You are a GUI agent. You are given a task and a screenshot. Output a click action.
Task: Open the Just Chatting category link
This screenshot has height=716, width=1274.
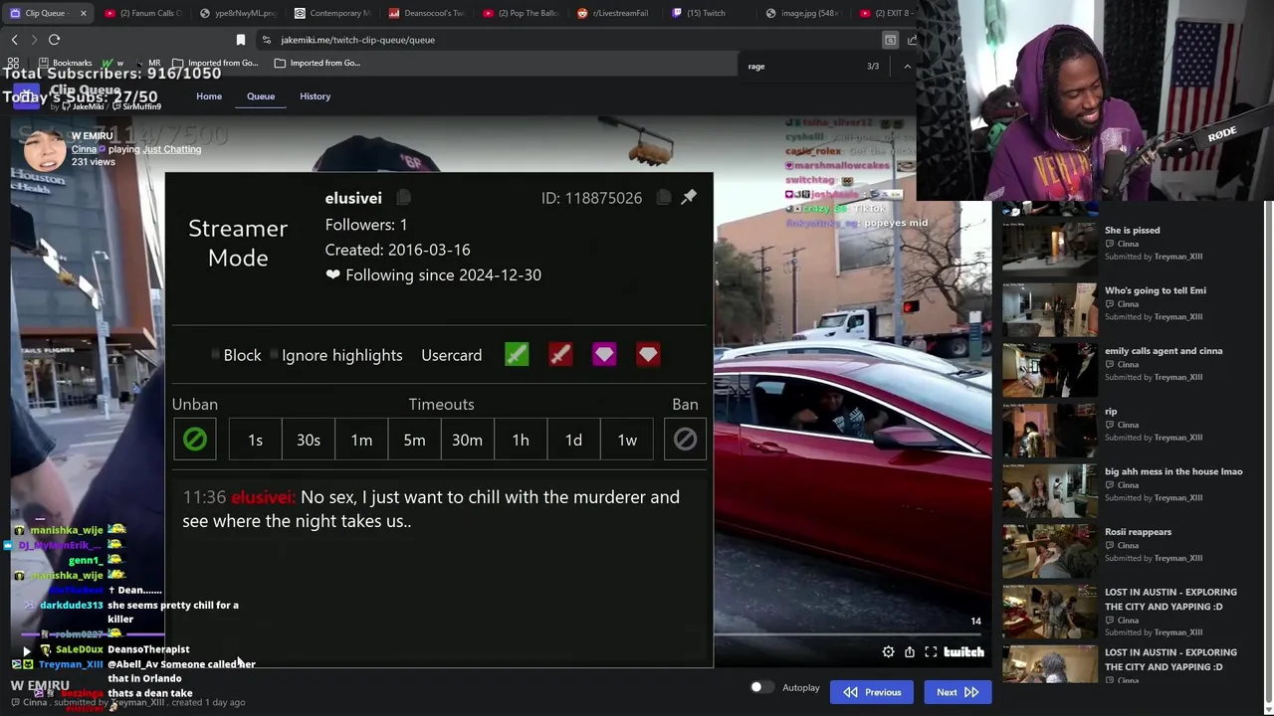point(171,149)
